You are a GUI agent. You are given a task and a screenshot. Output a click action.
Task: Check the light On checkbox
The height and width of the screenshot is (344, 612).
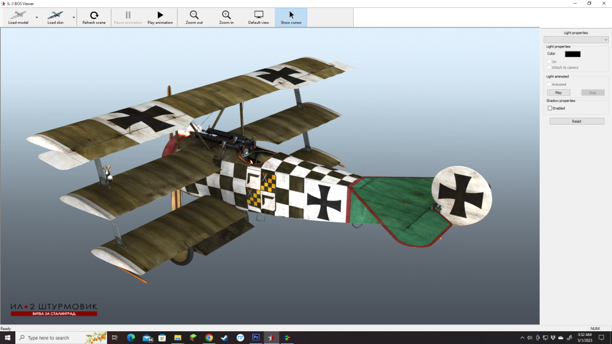pyautogui.click(x=550, y=62)
